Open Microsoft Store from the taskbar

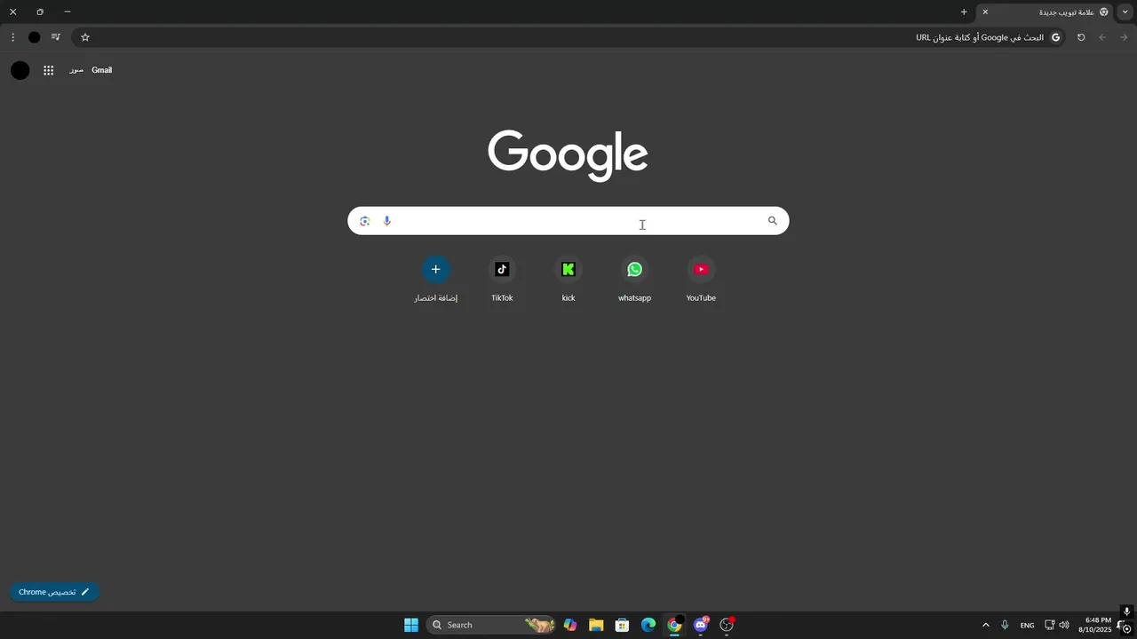[622, 625]
